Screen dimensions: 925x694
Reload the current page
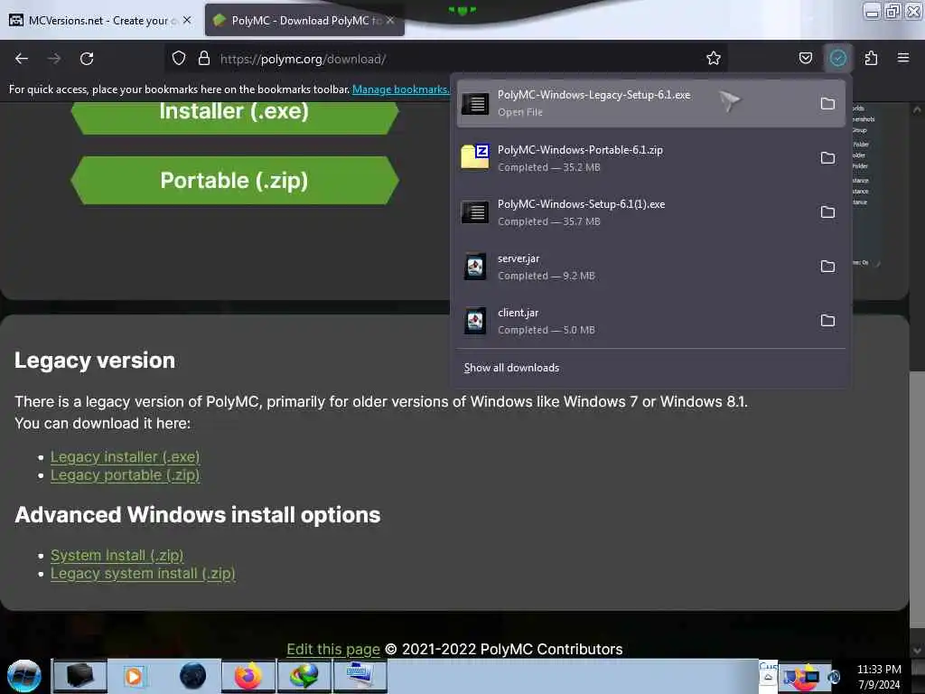pos(87,59)
